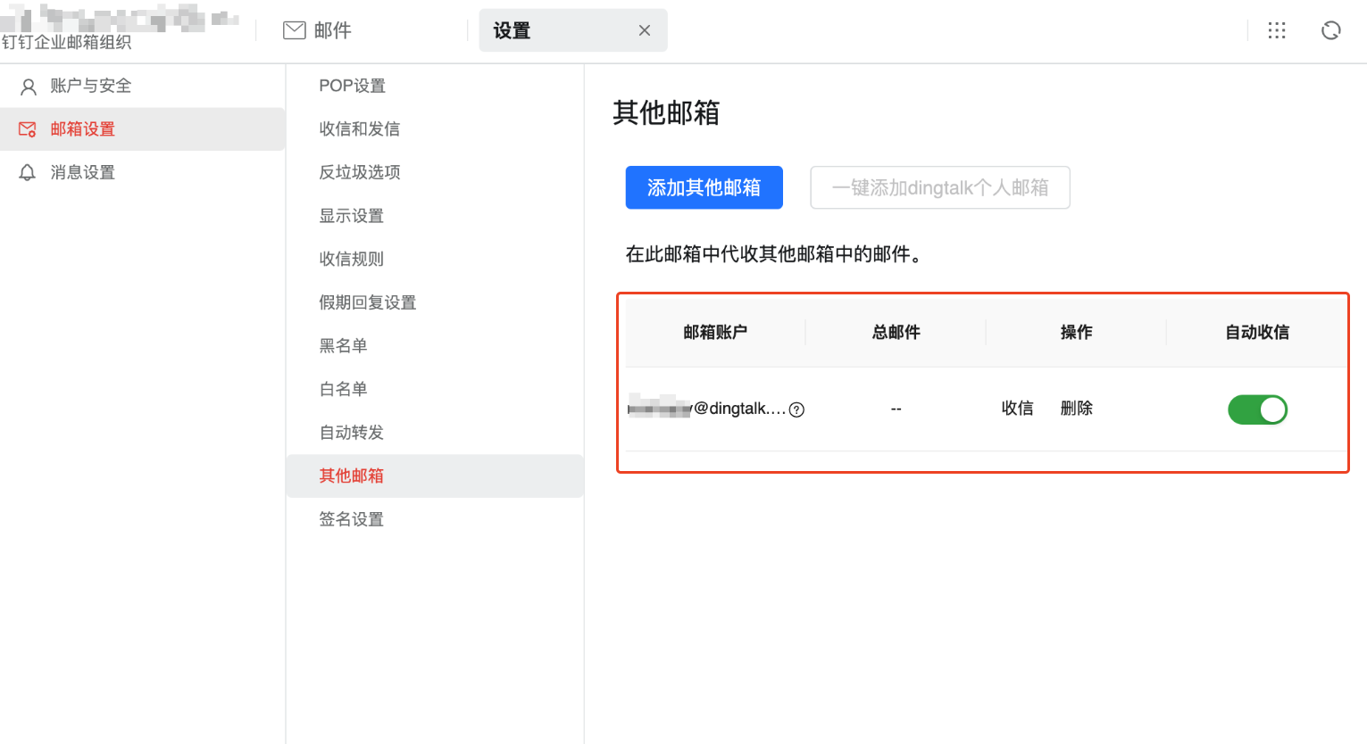Click the 钉钉企业邮箱组织 organization name

66,42
